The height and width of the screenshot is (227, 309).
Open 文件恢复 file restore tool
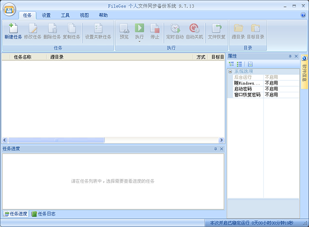217,31
